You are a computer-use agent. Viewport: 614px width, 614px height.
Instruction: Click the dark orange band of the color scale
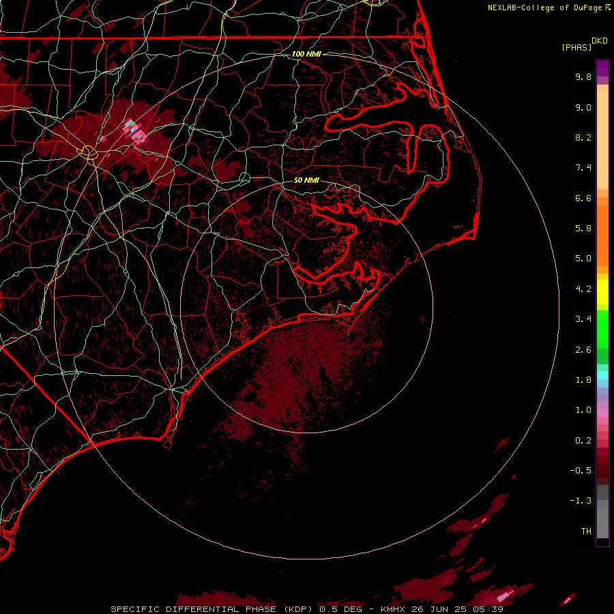[602, 236]
